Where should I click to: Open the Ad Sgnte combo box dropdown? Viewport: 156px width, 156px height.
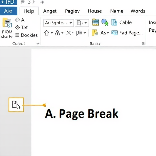pyautogui.click(x=71, y=23)
